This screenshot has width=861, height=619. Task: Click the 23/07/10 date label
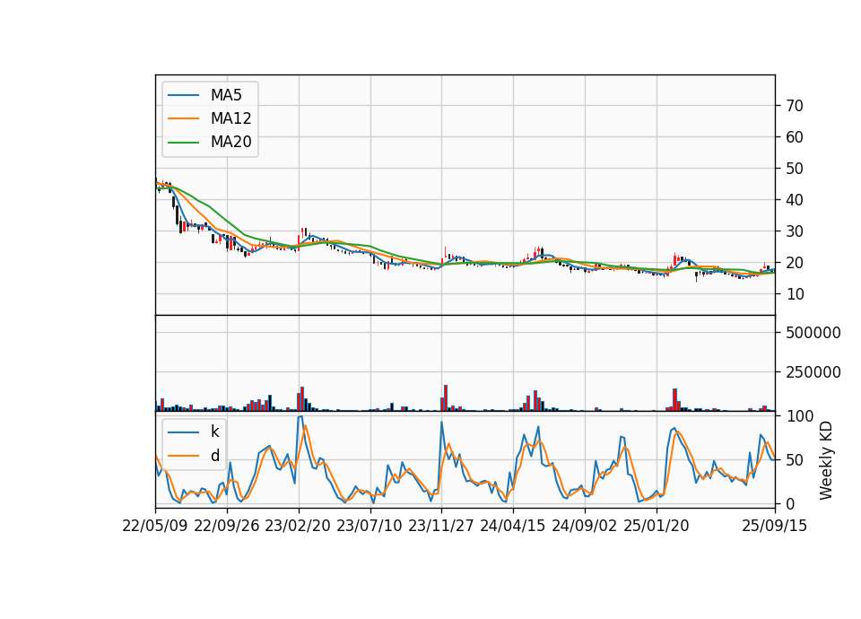click(x=370, y=526)
